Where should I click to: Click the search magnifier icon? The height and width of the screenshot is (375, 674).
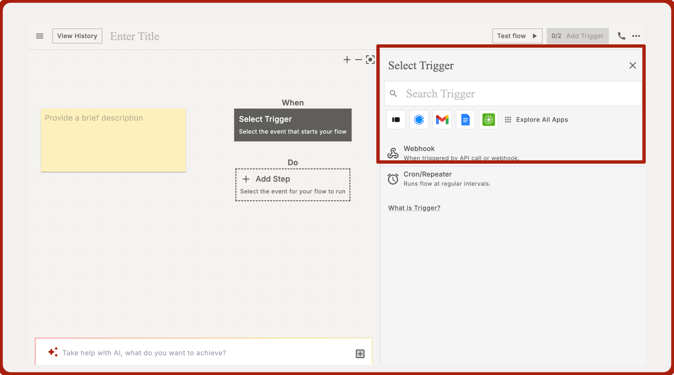(393, 93)
